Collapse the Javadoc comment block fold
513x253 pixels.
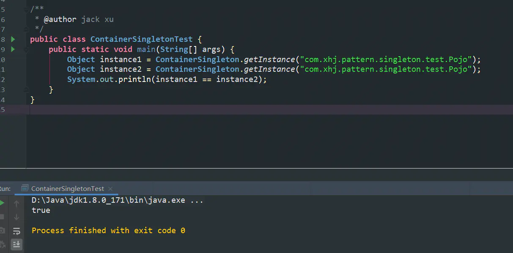pos(26,9)
